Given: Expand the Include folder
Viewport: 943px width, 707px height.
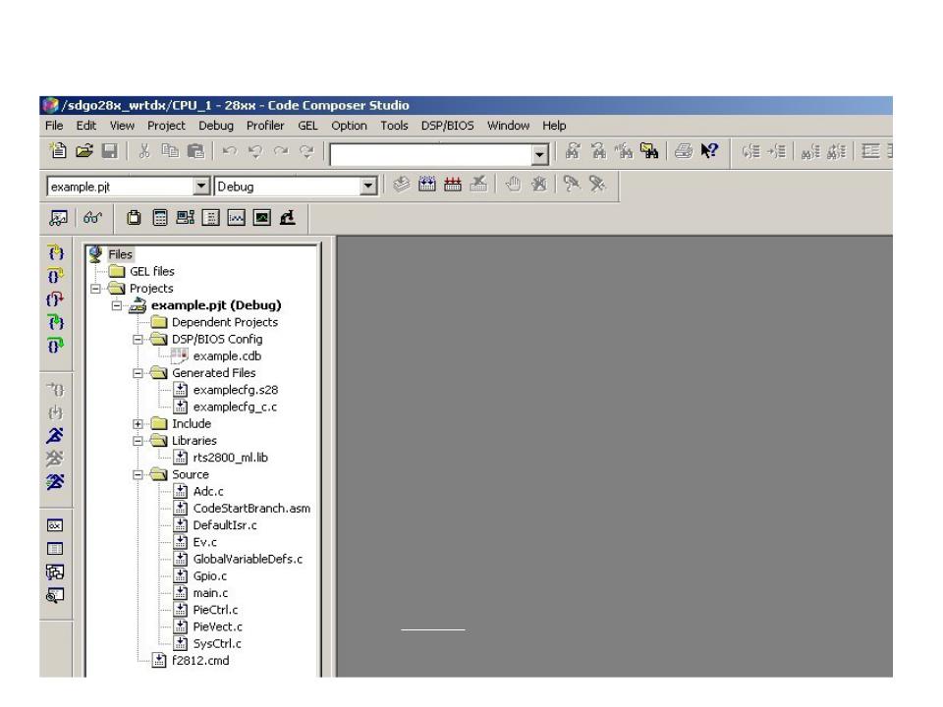Looking at the screenshot, I should pyautogui.click(x=138, y=424).
